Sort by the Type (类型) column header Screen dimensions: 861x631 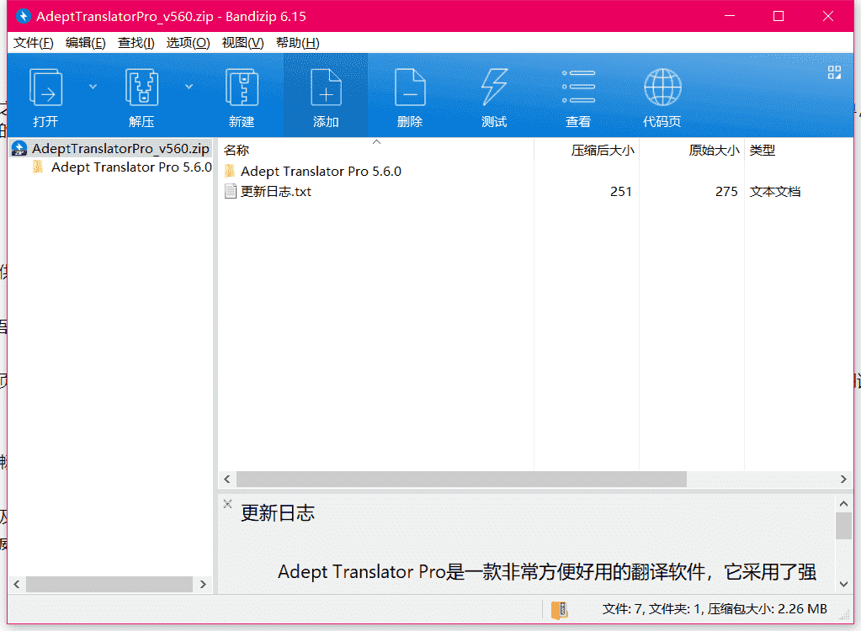click(763, 150)
